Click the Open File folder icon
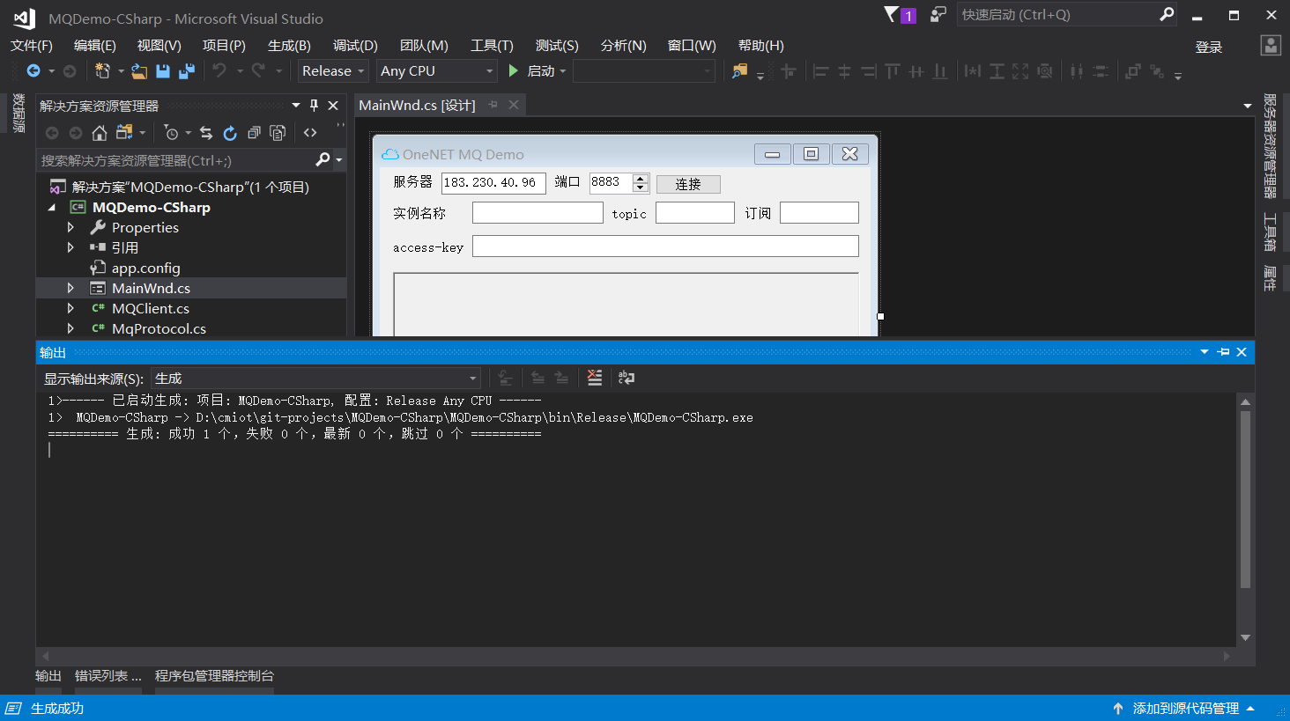This screenshot has width=1290, height=721. (139, 71)
